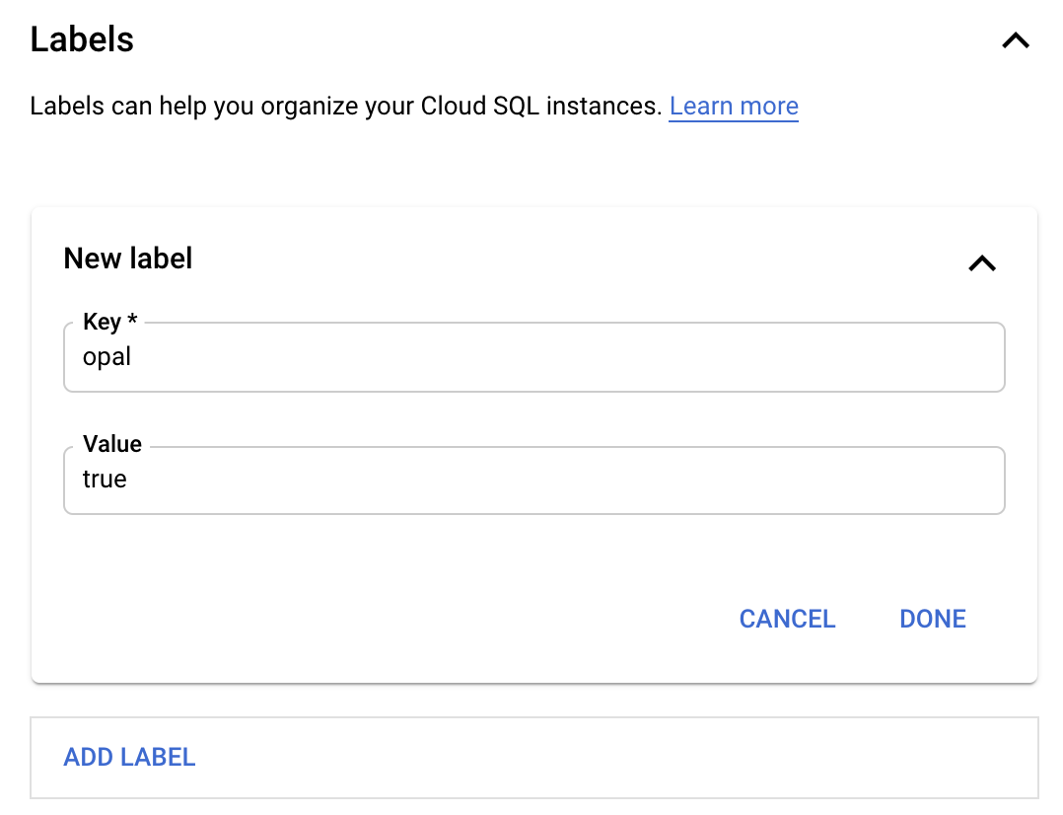Click the ADD LABEL button
1063x815 pixels.
pos(129,757)
